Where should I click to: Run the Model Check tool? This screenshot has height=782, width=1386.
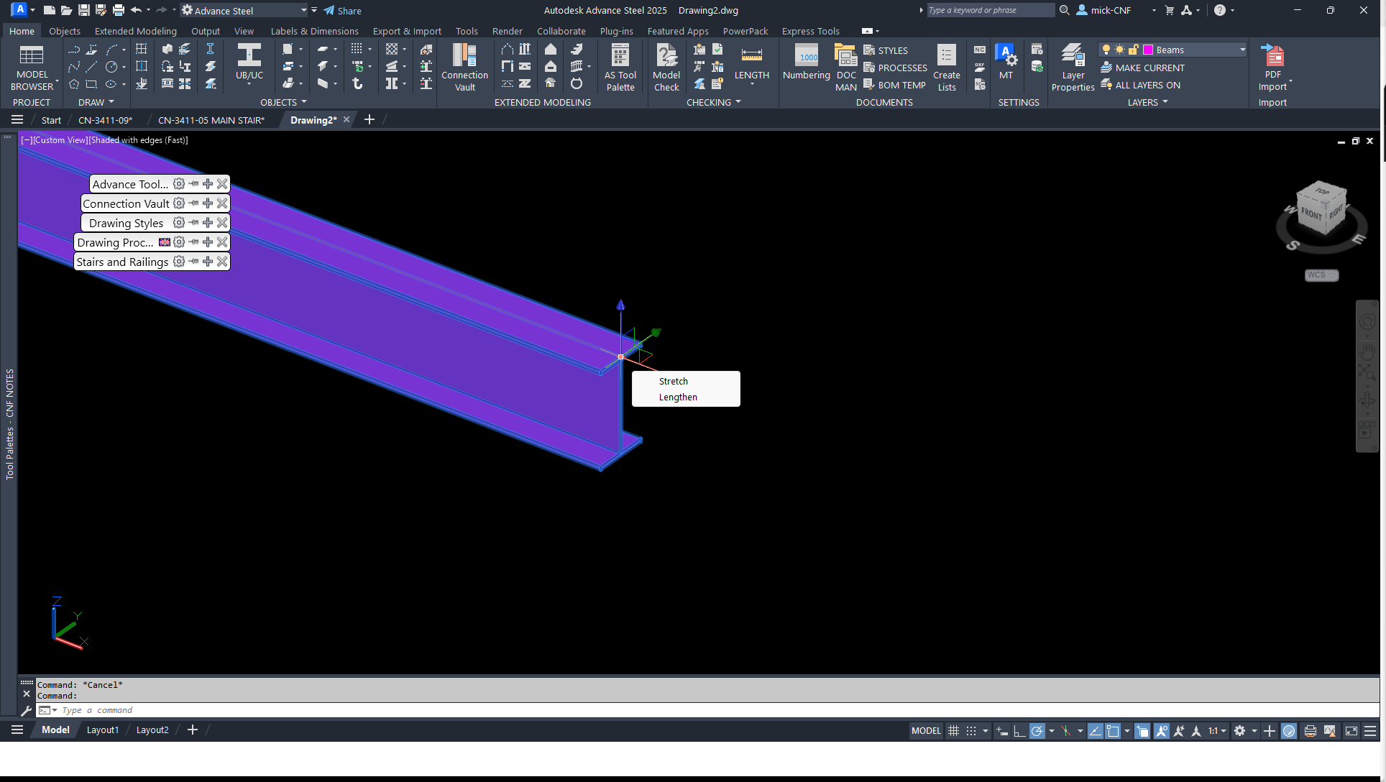[x=666, y=68]
